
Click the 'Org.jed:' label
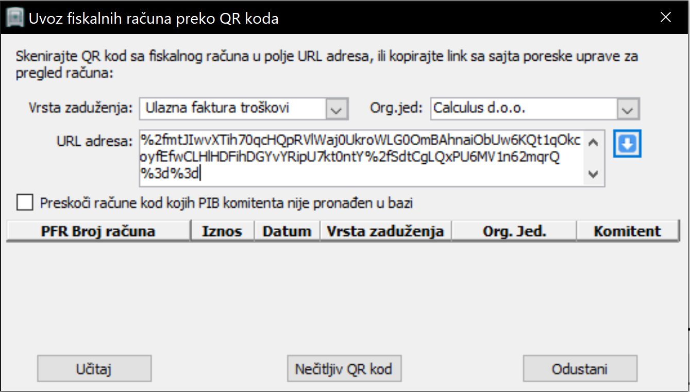[x=396, y=108]
